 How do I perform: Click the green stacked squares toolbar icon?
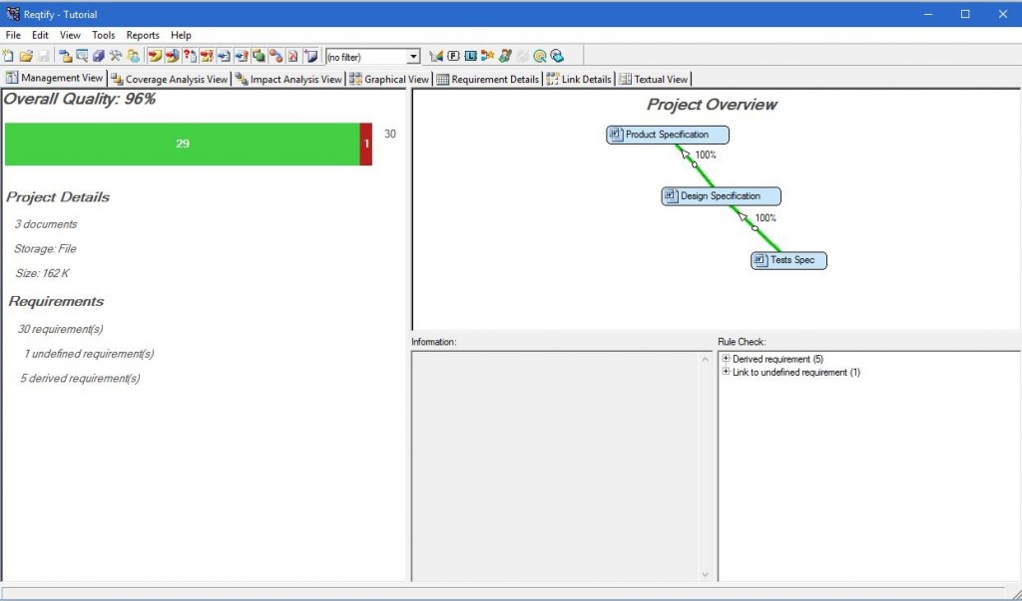point(258,56)
